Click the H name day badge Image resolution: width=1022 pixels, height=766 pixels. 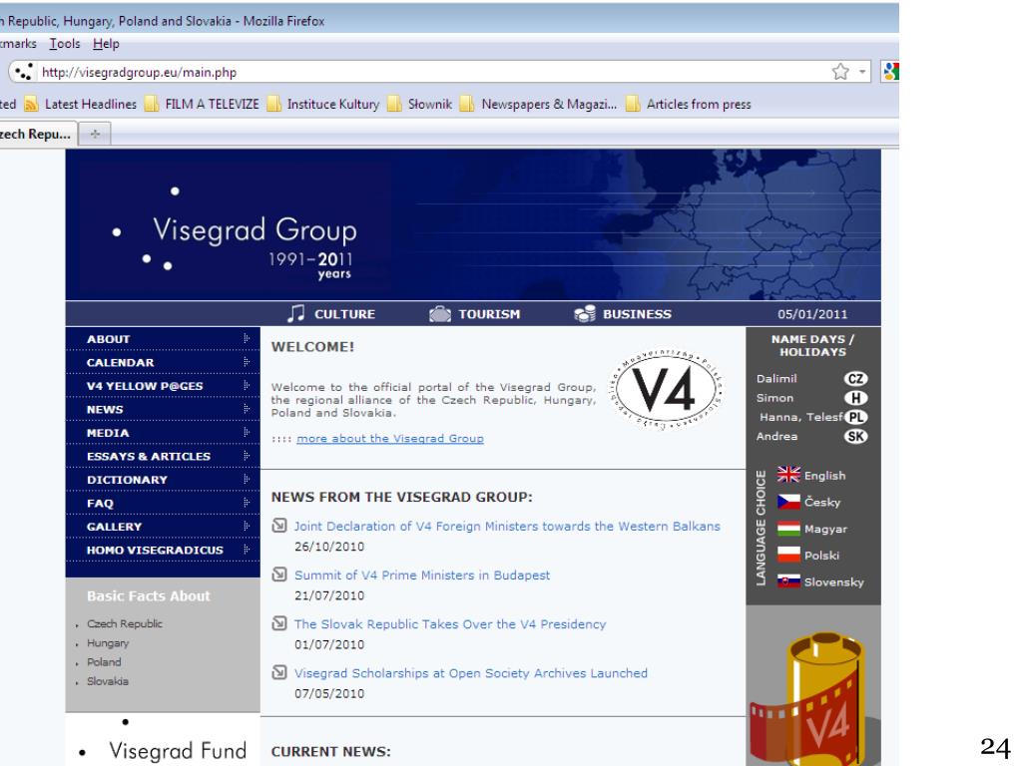(855, 398)
